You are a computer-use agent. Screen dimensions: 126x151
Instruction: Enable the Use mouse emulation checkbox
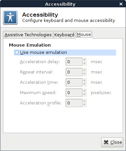pyautogui.click(x=17, y=53)
